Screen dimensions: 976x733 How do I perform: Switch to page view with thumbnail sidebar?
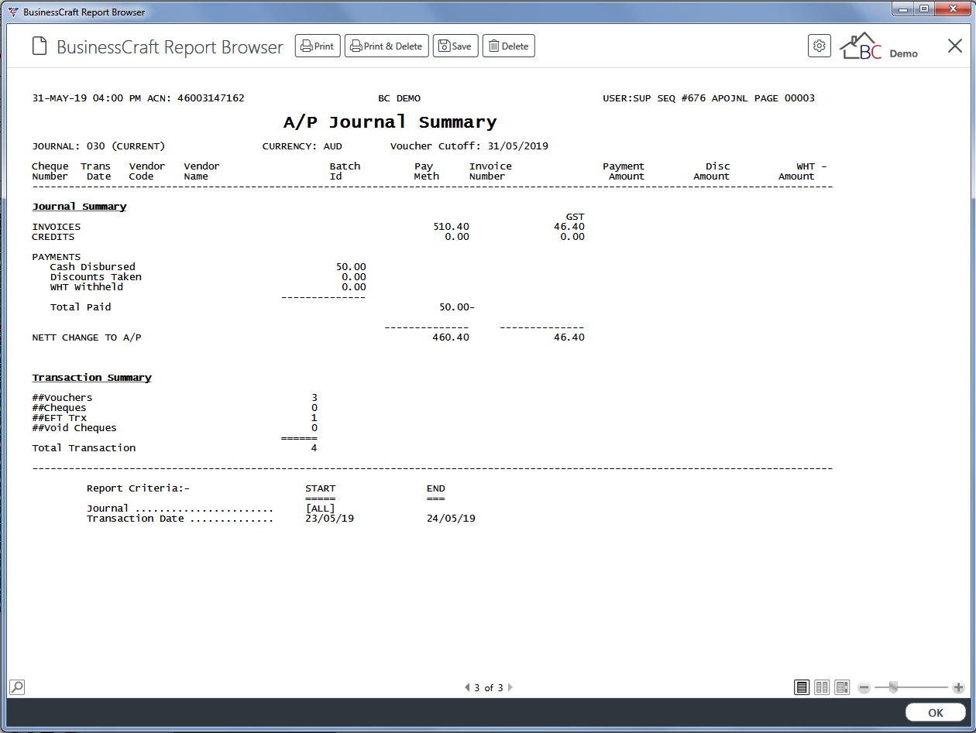(x=842, y=687)
